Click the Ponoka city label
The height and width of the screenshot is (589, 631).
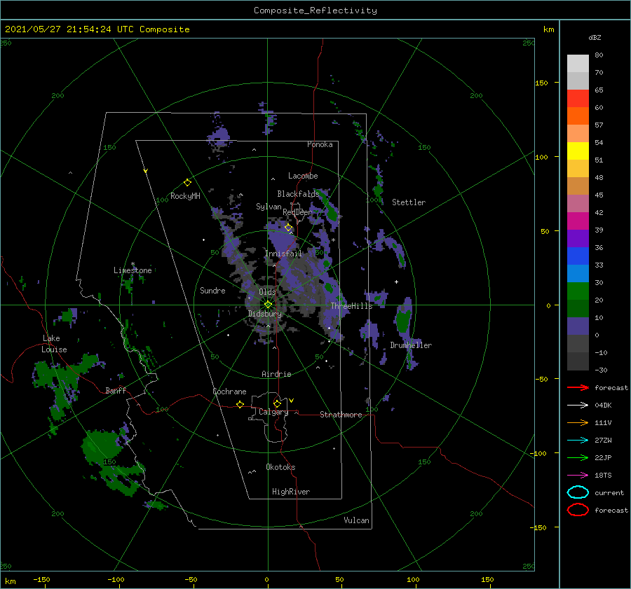point(320,144)
